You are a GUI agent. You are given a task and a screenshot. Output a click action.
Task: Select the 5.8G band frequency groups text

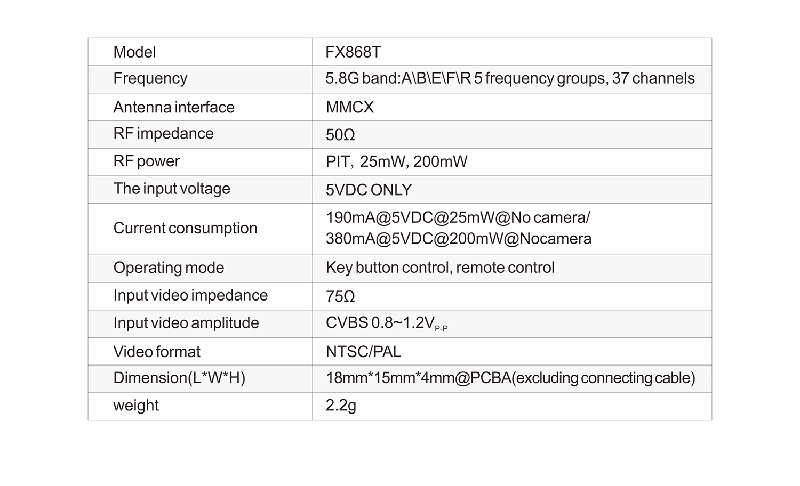[510, 79]
